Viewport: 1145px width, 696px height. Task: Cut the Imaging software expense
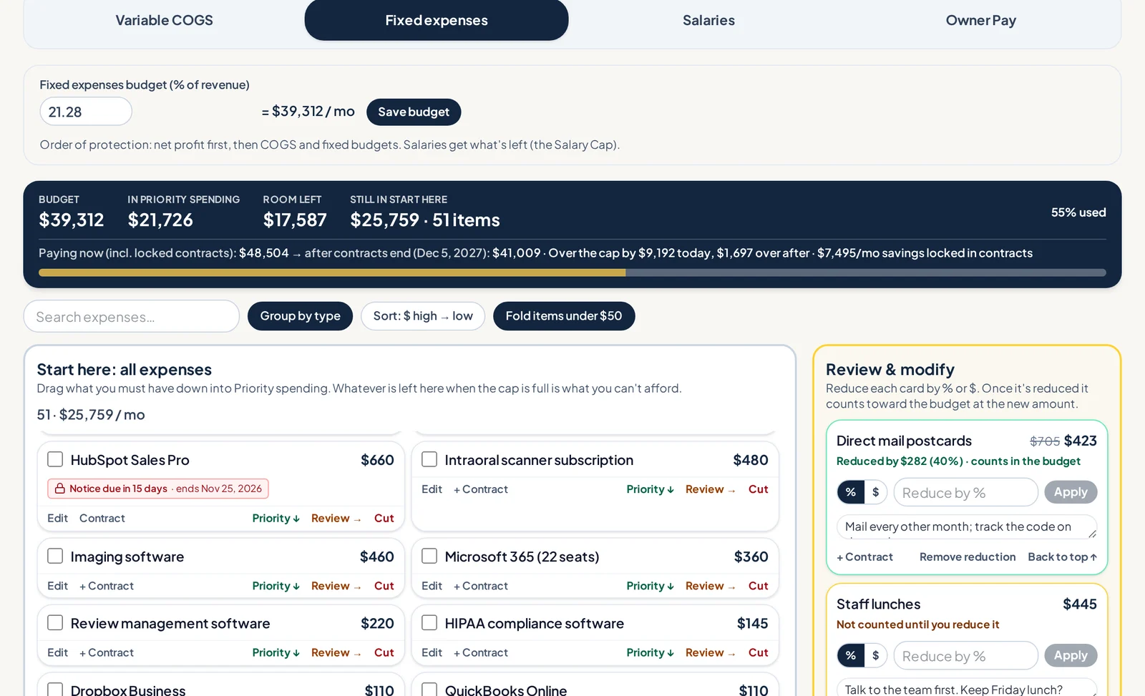[384, 586]
